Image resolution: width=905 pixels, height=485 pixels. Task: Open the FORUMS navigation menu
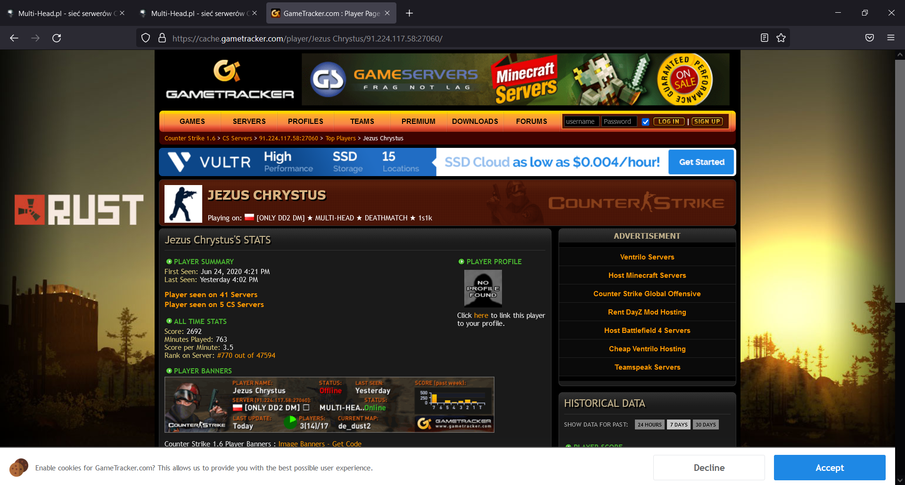click(531, 121)
